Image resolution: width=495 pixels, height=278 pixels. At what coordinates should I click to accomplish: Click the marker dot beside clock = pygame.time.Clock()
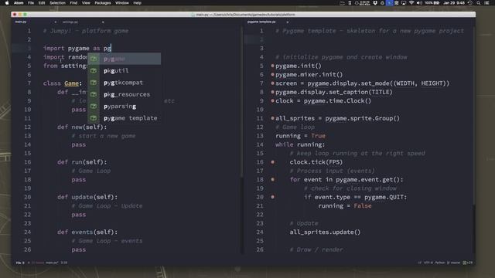tap(272, 101)
